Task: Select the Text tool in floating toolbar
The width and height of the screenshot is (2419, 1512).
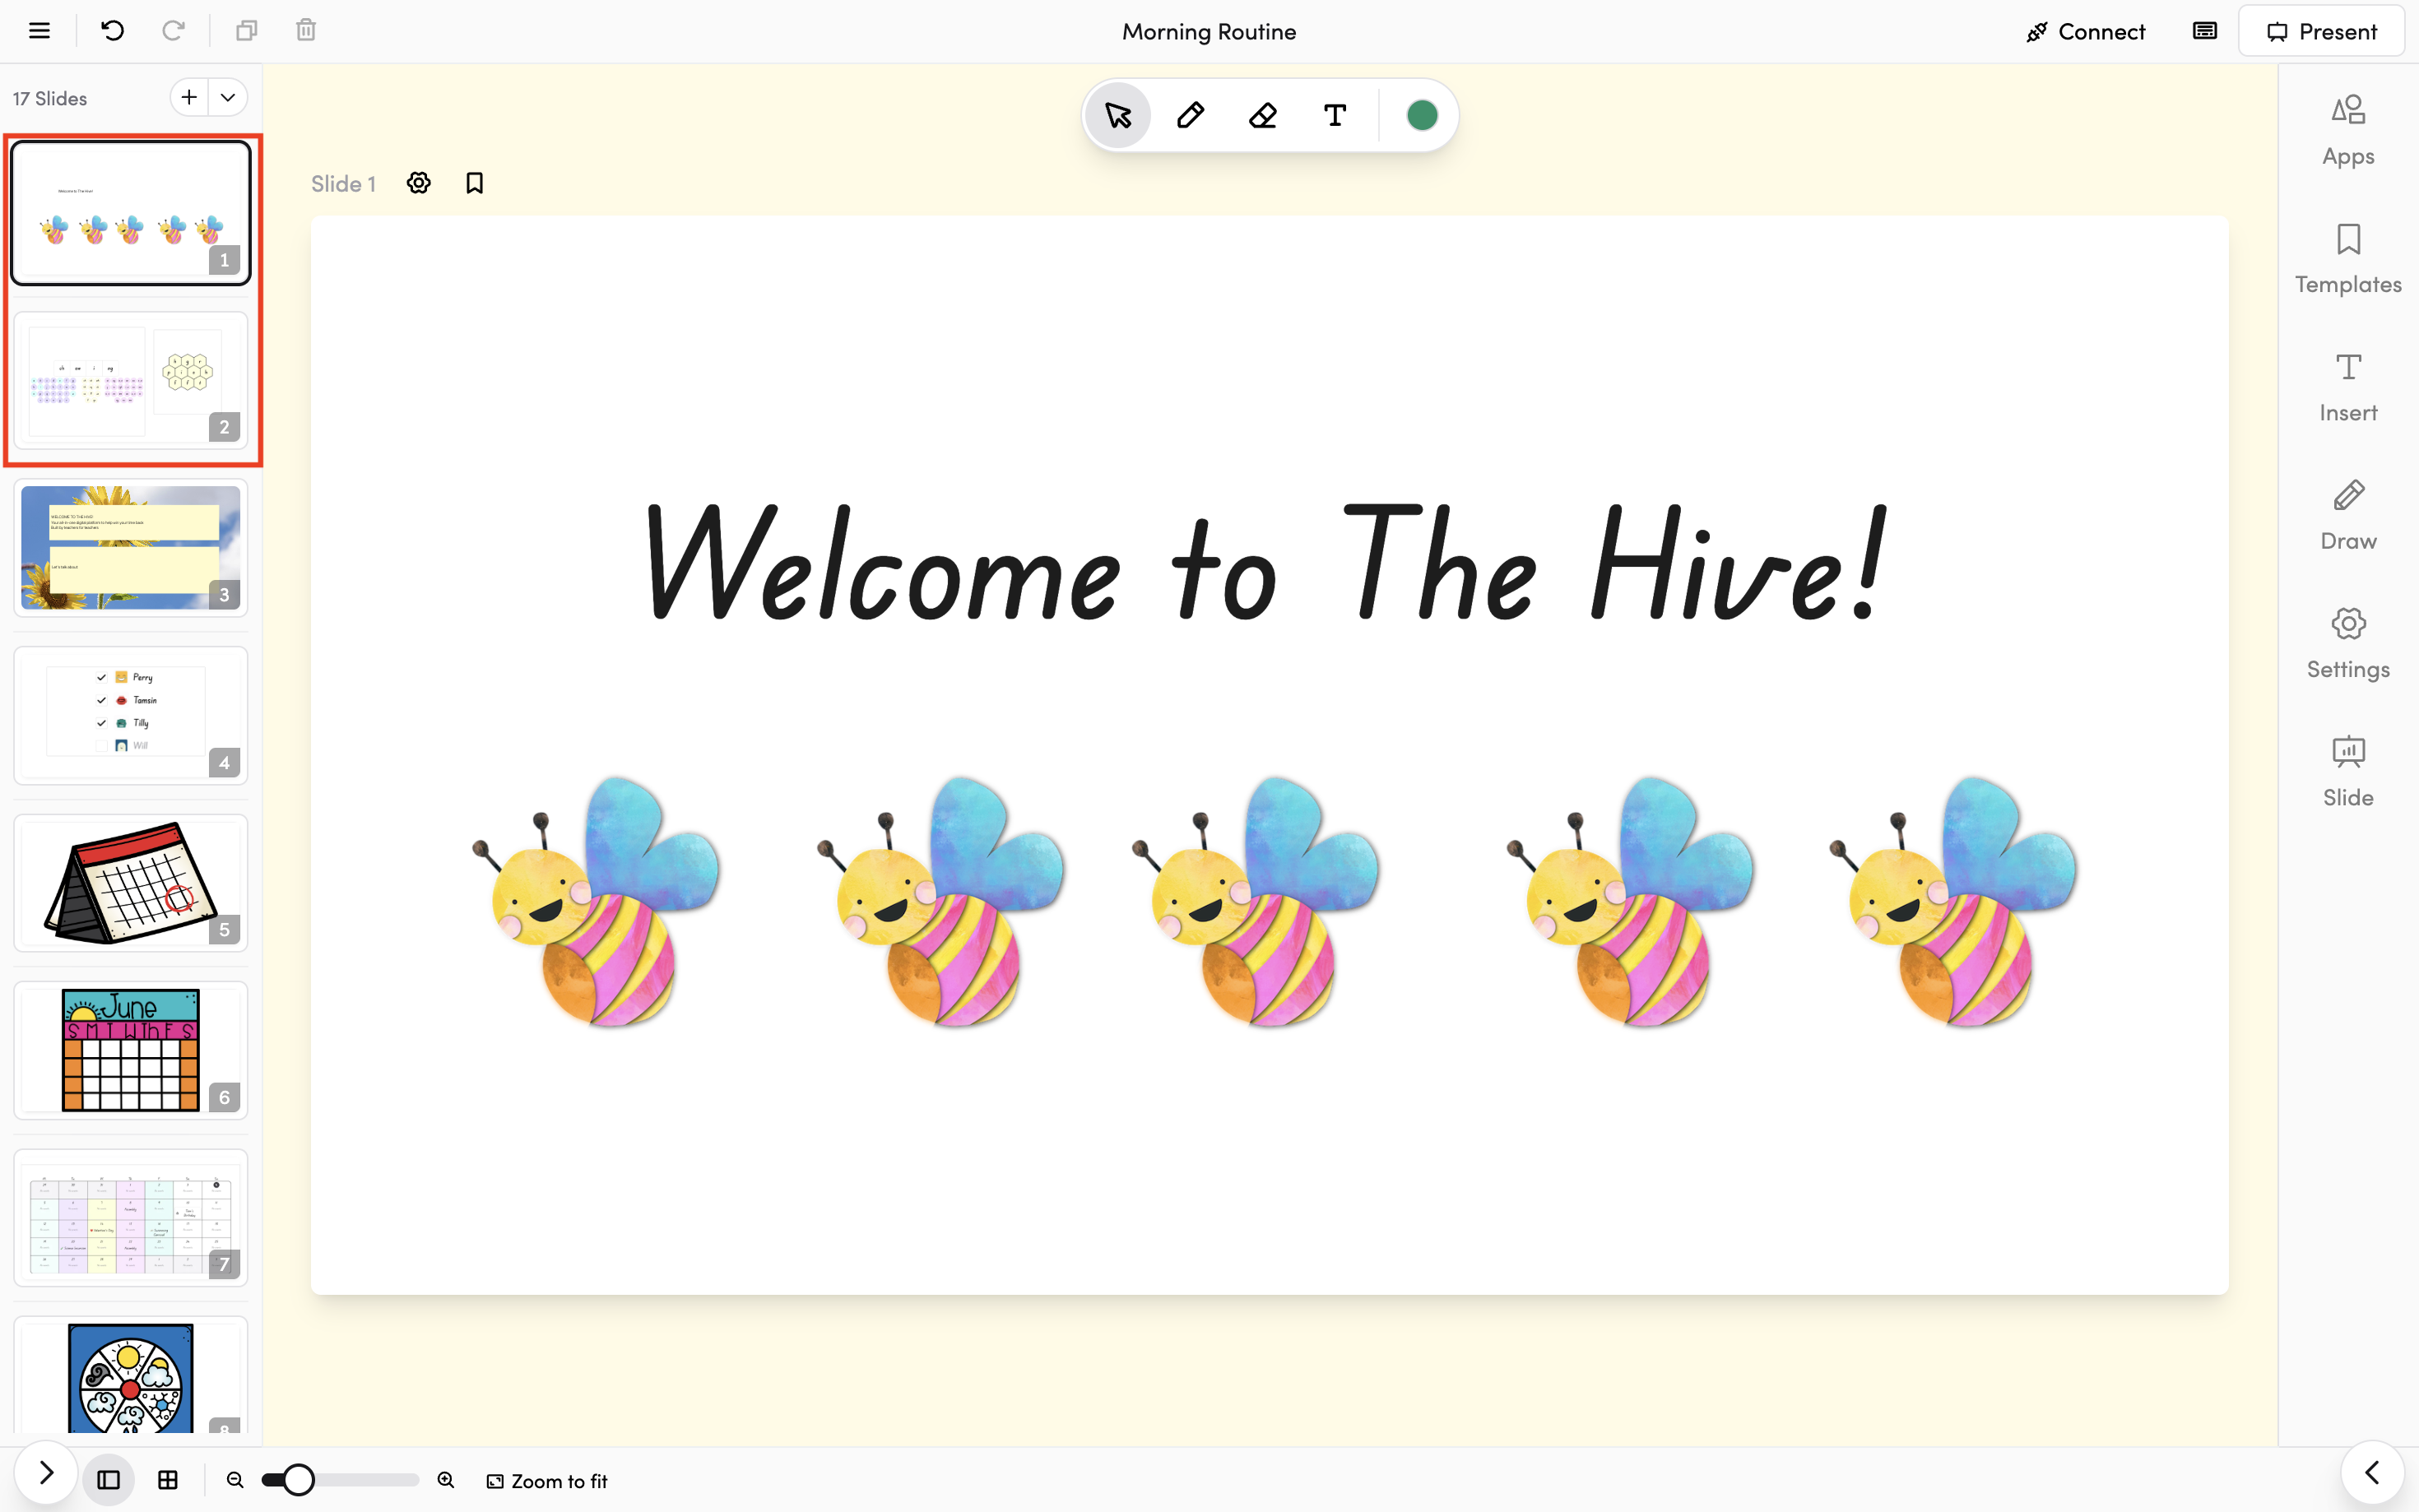Action: click(1334, 115)
